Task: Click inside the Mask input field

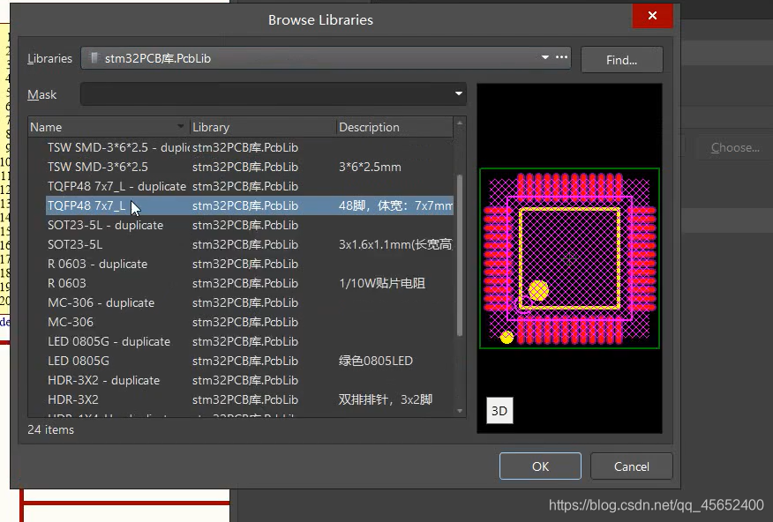Action: (265, 94)
